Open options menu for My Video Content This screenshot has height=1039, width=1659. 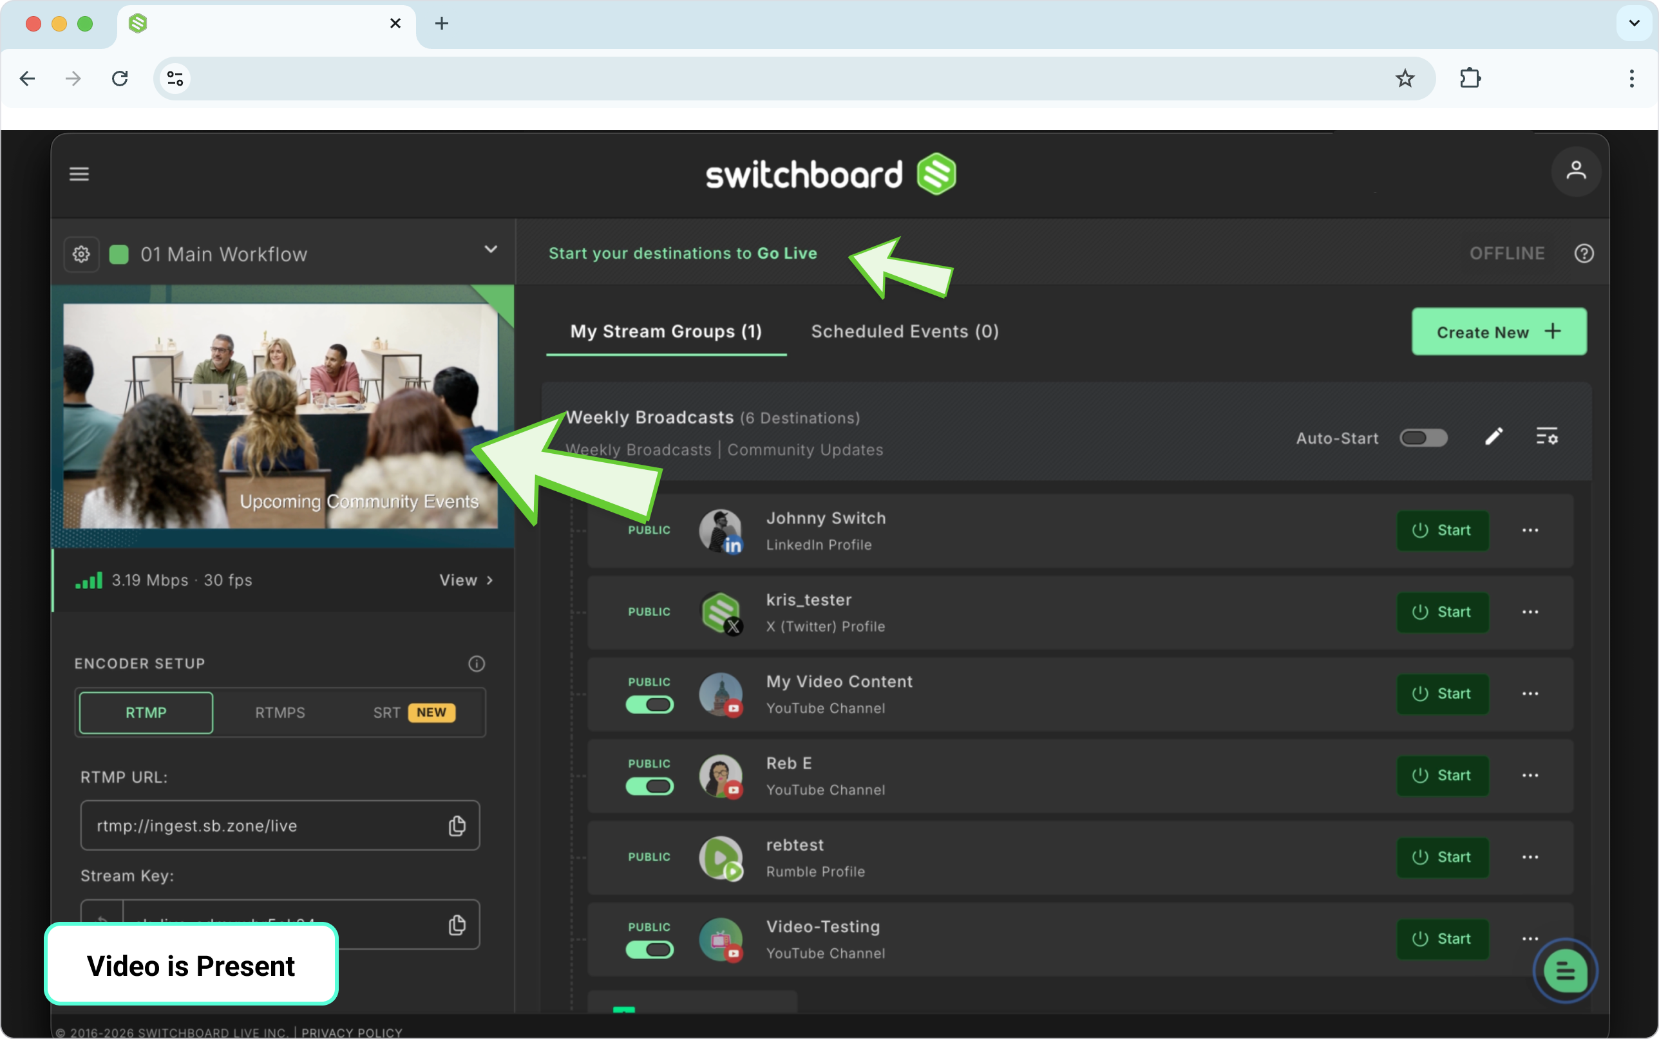(1530, 694)
